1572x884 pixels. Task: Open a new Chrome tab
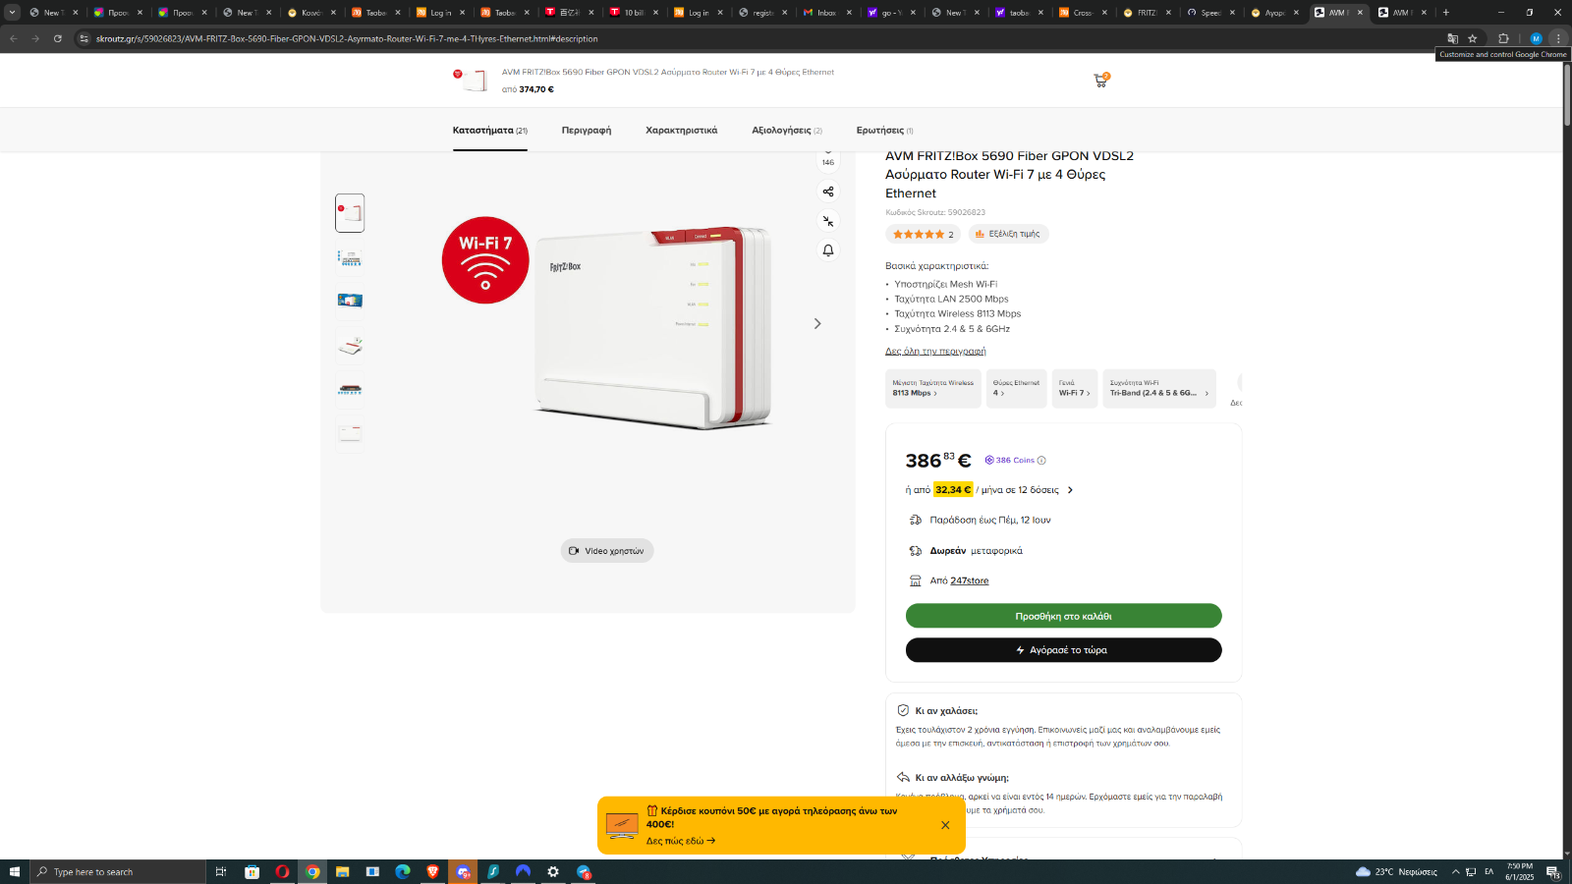tap(1446, 13)
